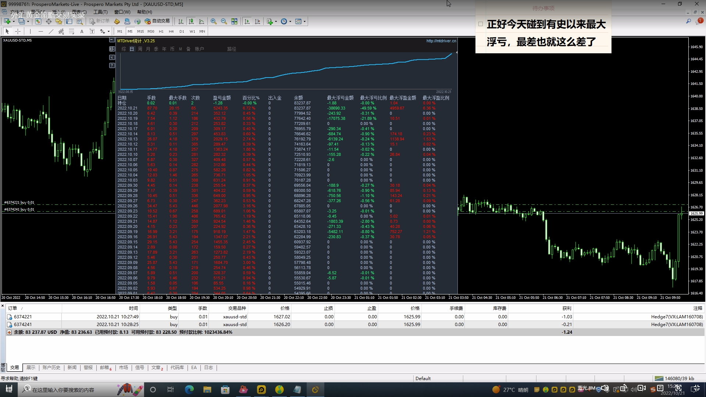Open the 帮助(H) menu
Screen dimensions: 706x397
[145, 12]
